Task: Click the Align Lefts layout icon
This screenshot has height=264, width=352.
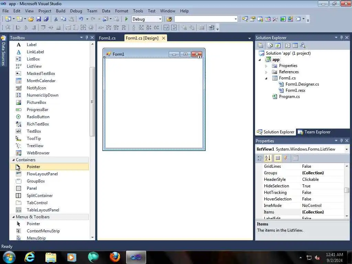Action: tap(18, 27)
